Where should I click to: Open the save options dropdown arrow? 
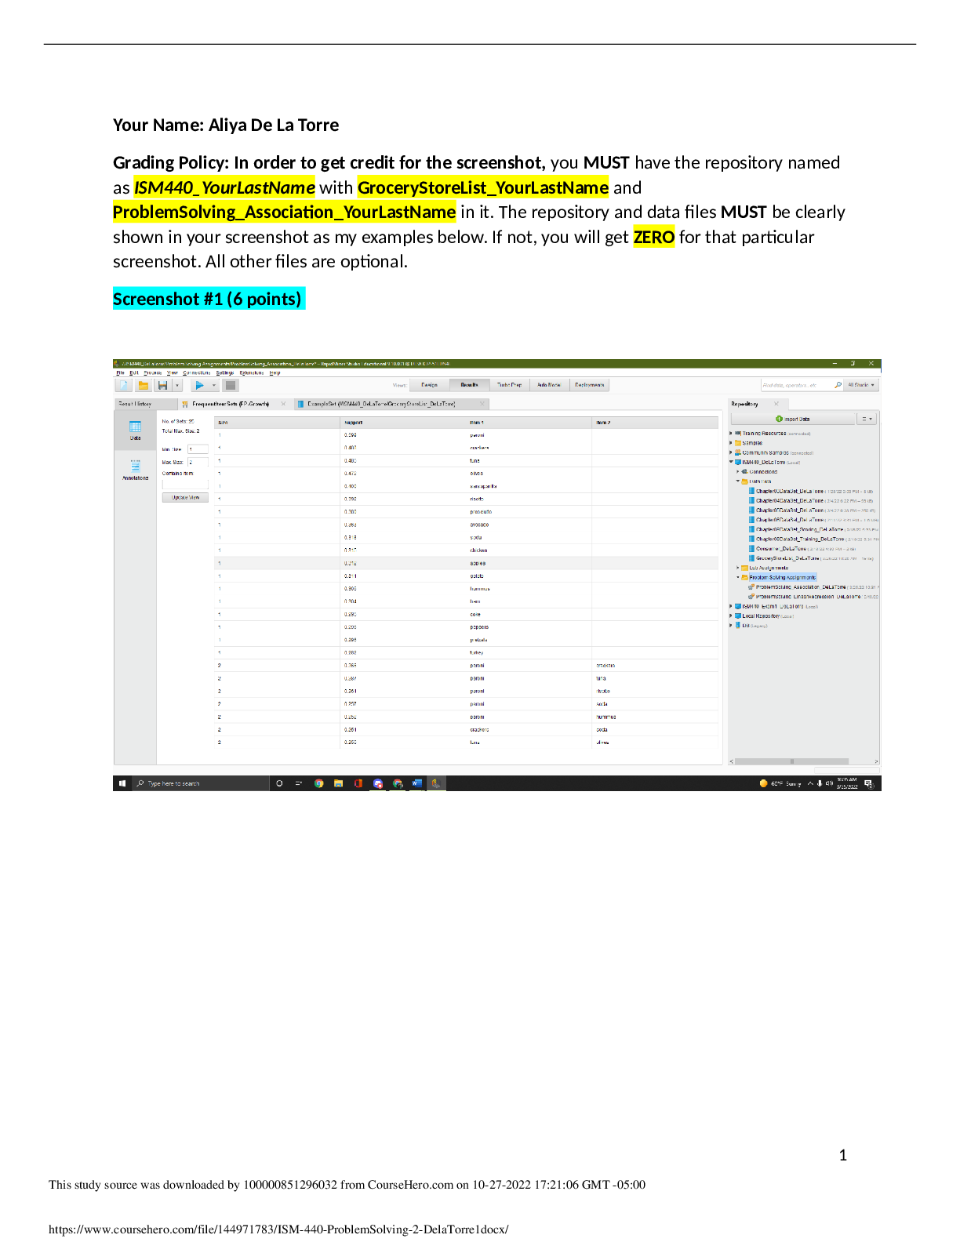click(x=177, y=385)
